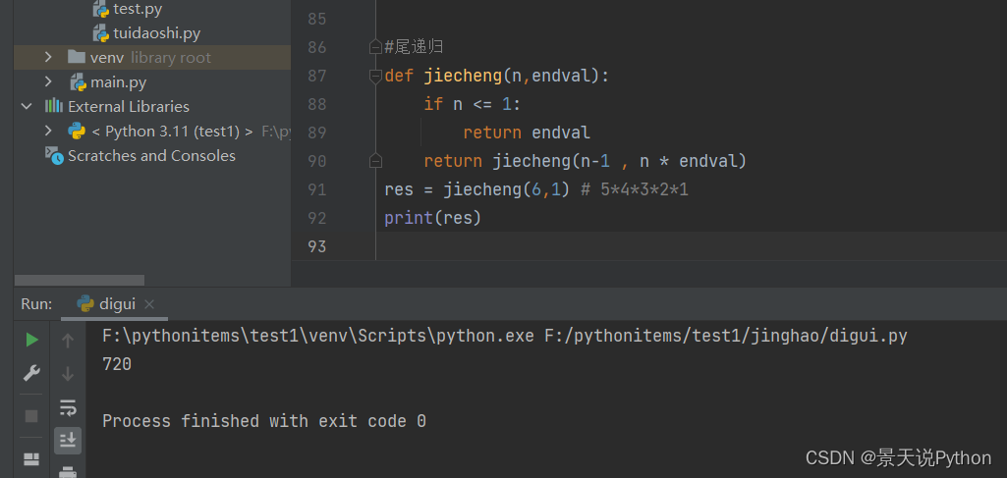Click the digui.py path in console output
This screenshot has height=478, width=1007.
pyautogui.click(x=726, y=336)
